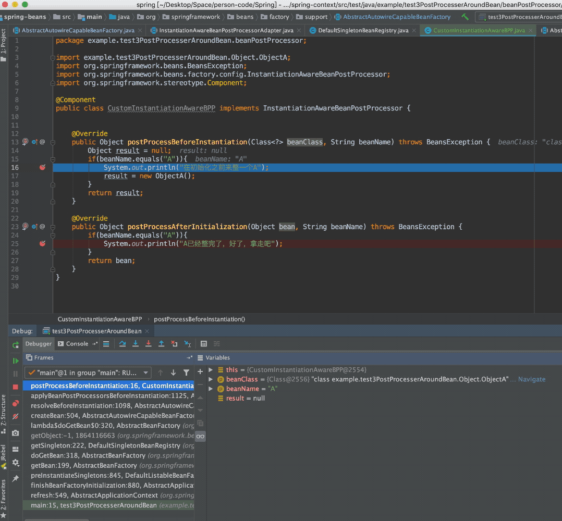
Task: Click the camera thread dump icon
Action: tap(16, 433)
